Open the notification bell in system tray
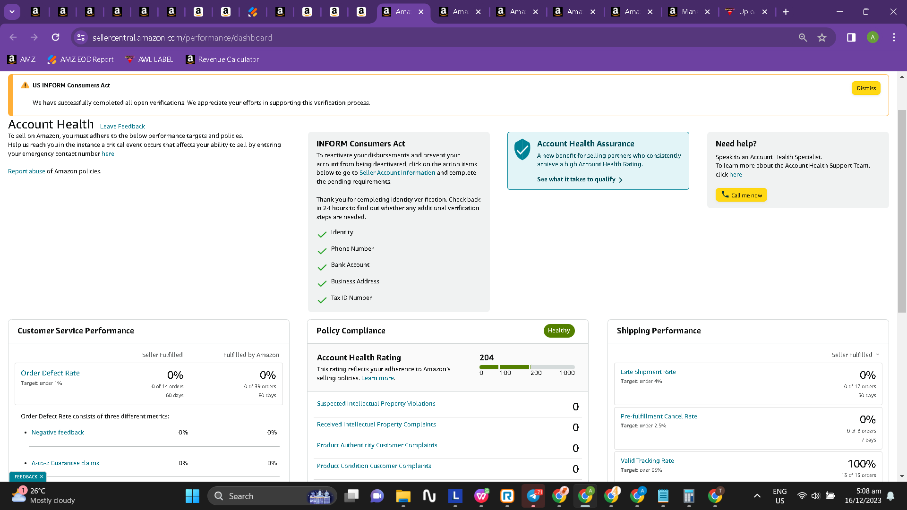This screenshot has width=907, height=510. pyautogui.click(x=890, y=496)
